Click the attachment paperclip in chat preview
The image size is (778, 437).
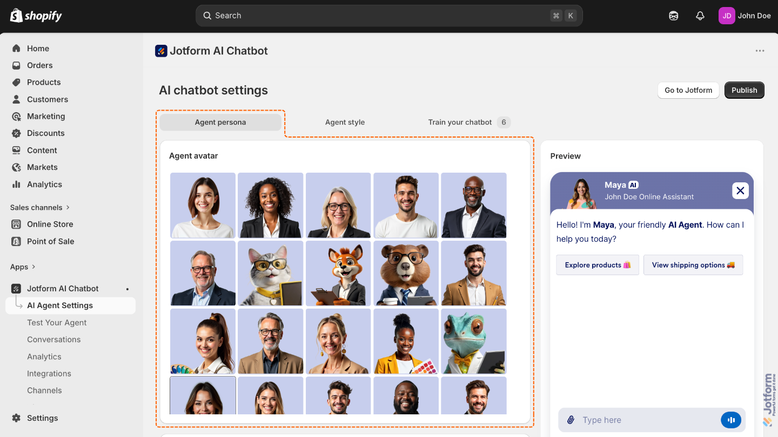[x=571, y=419]
